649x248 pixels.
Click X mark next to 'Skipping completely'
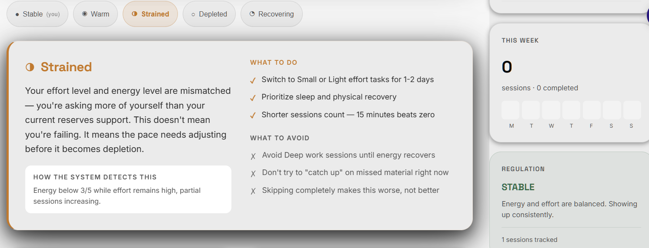[x=253, y=191]
